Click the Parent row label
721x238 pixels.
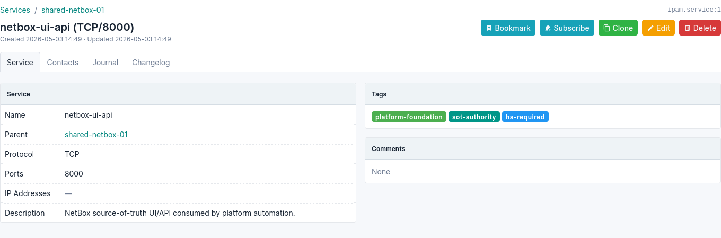16,135
